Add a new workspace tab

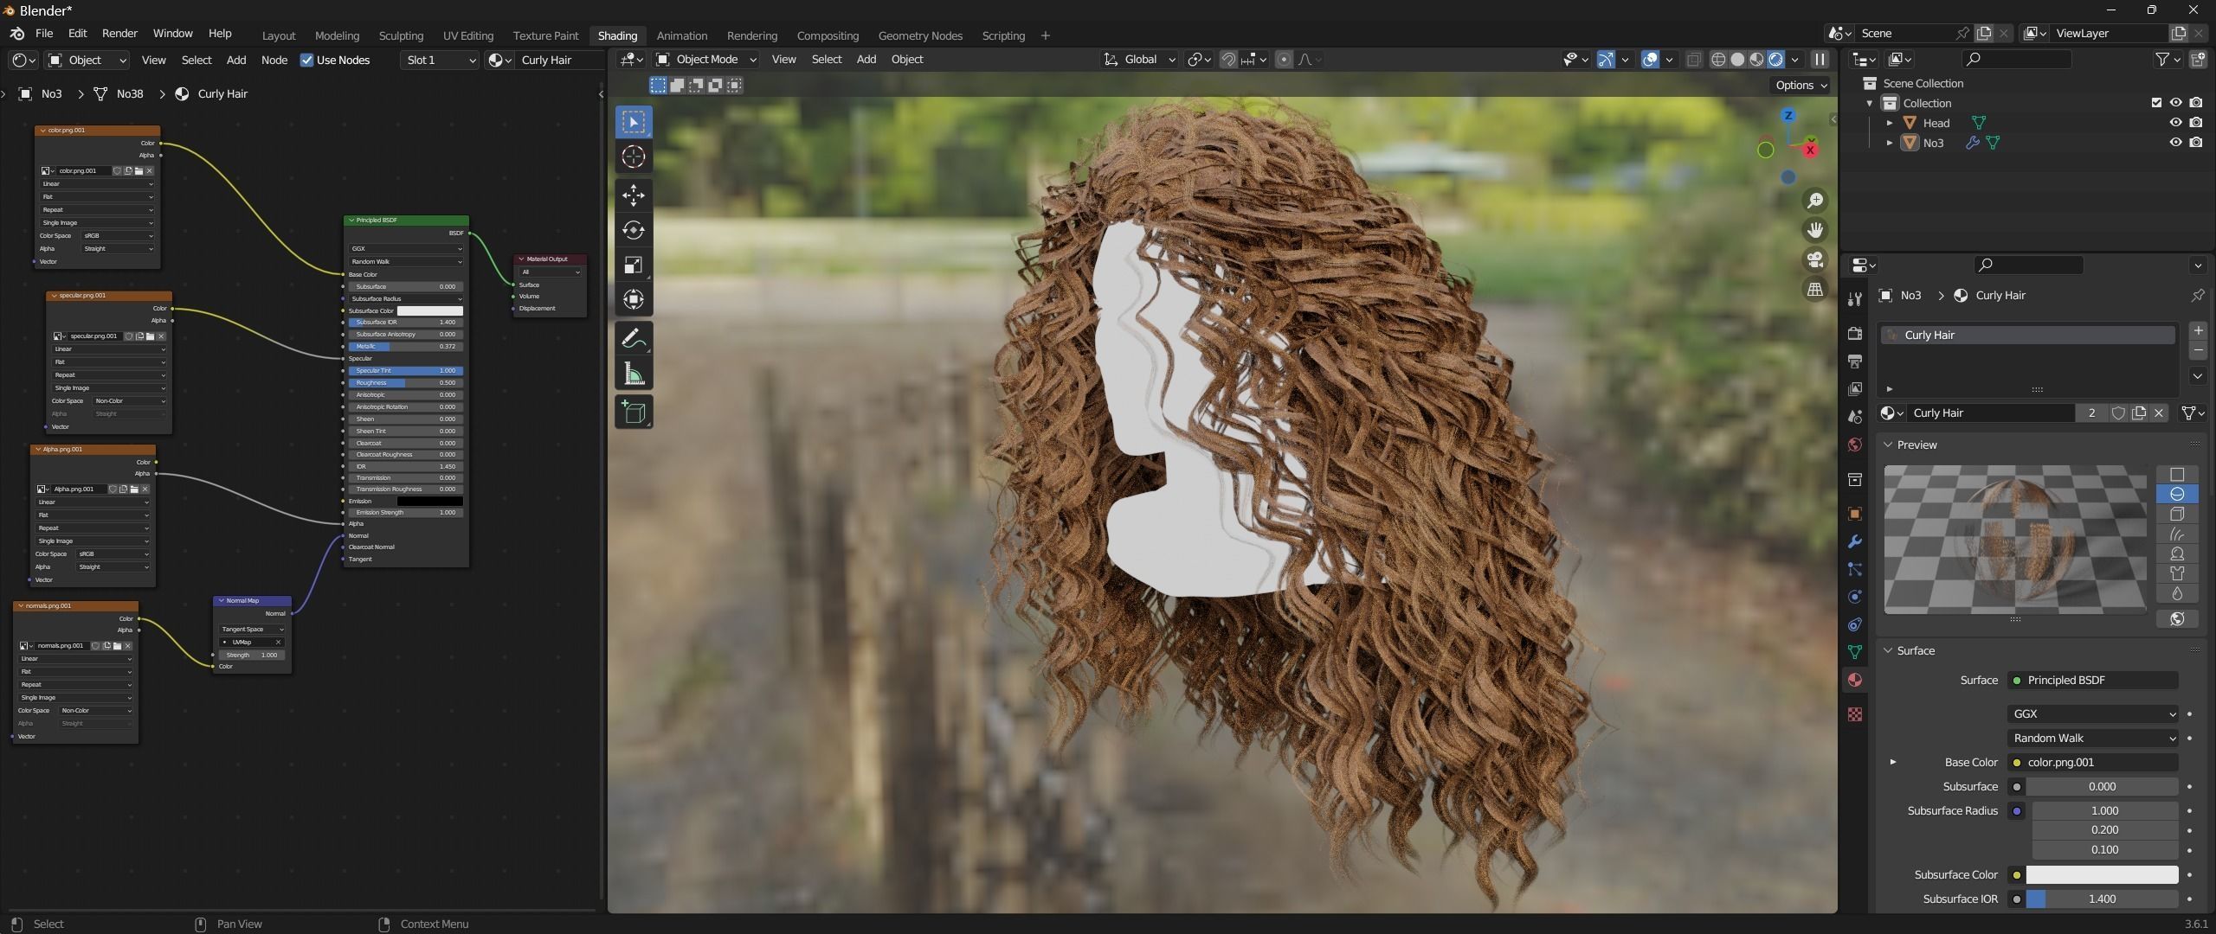pos(1045,35)
